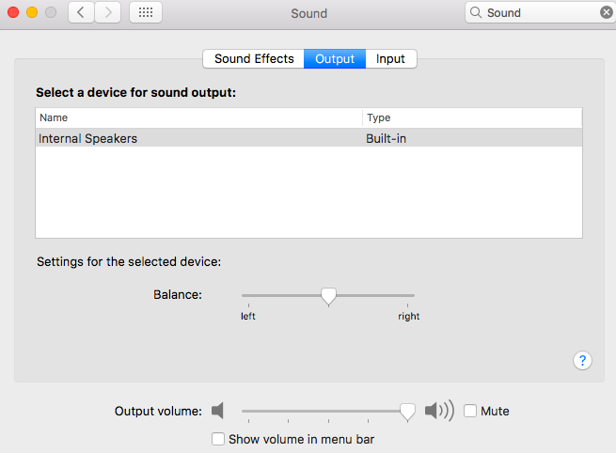Go forward with the right arrow button
Image resolution: width=616 pixels, height=453 pixels.
(108, 12)
